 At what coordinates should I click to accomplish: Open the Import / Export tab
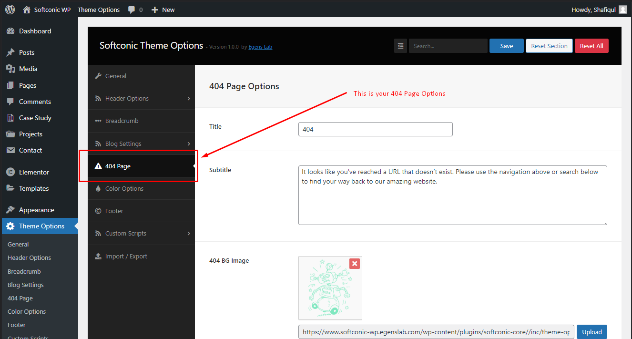(141, 256)
